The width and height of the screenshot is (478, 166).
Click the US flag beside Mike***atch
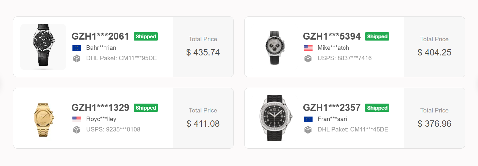(x=308, y=48)
